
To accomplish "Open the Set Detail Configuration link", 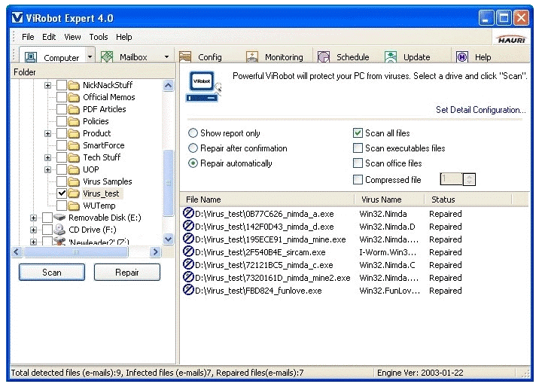I will tap(480, 110).
